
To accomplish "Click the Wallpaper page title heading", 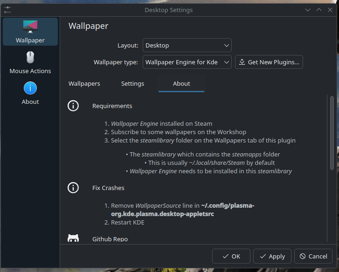I will pyautogui.click(x=88, y=26).
